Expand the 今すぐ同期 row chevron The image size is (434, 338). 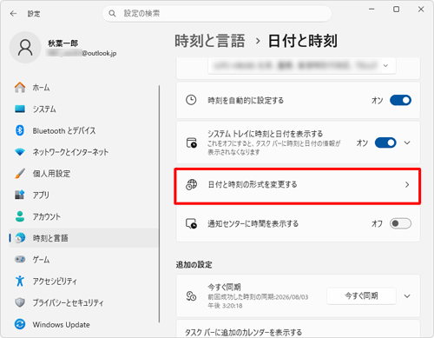pos(407,296)
